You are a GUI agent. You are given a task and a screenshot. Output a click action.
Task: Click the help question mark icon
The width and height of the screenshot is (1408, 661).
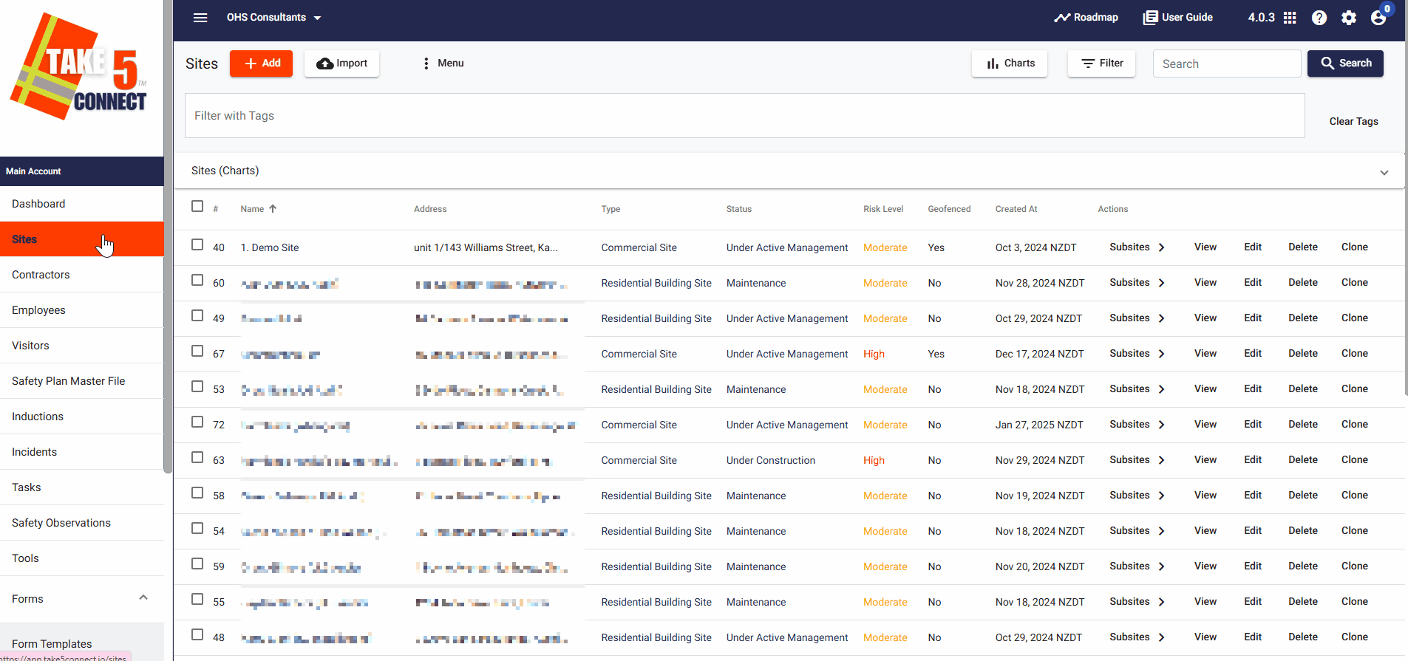click(x=1319, y=18)
